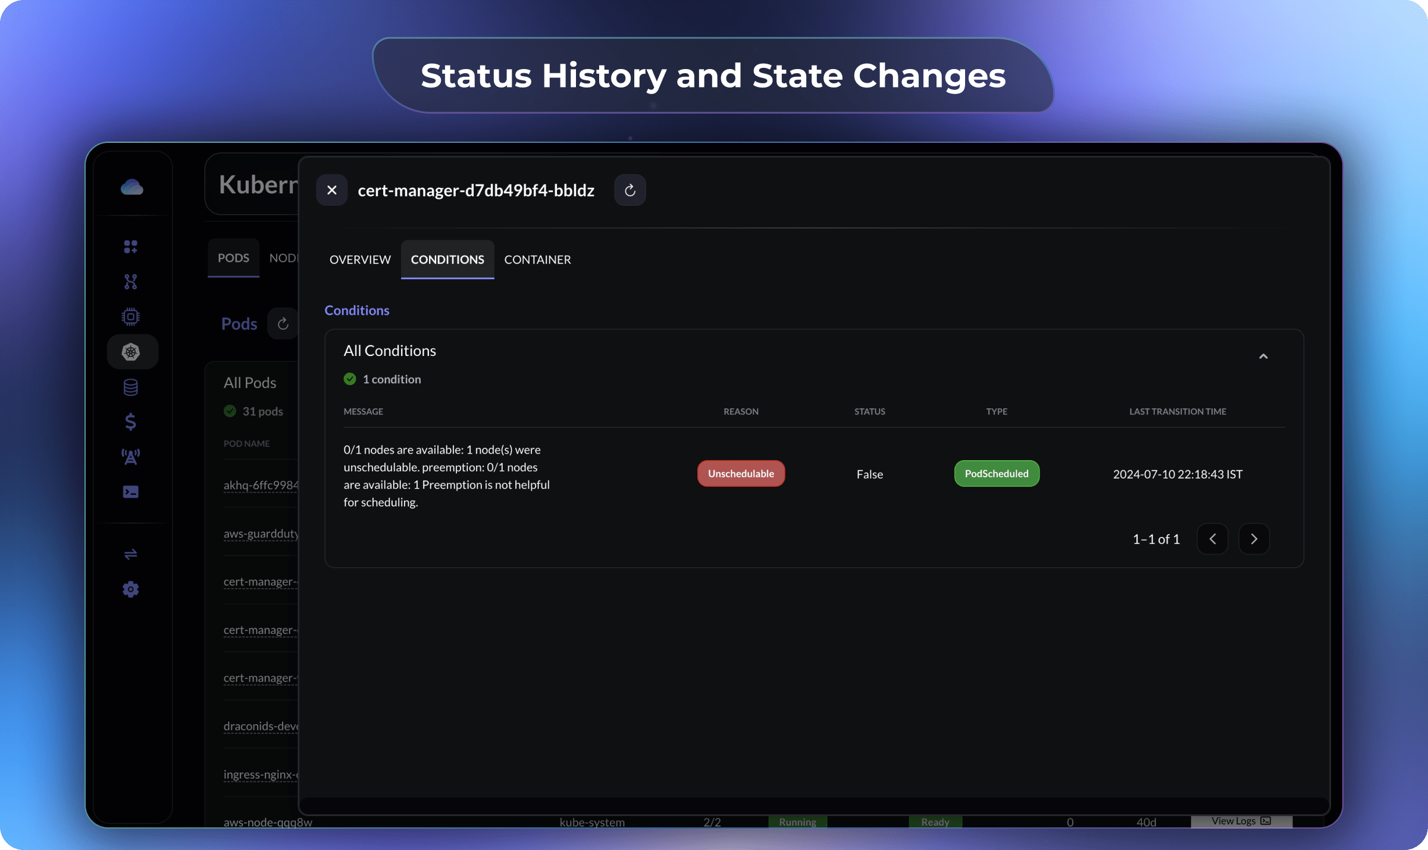Viewport: 1428px width, 850px height.
Task: Open the dashboard grid icon at sidebar top
Action: coord(131,246)
